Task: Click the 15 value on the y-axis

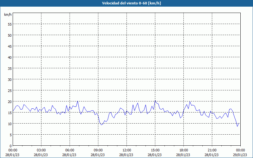Action: point(10,113)
